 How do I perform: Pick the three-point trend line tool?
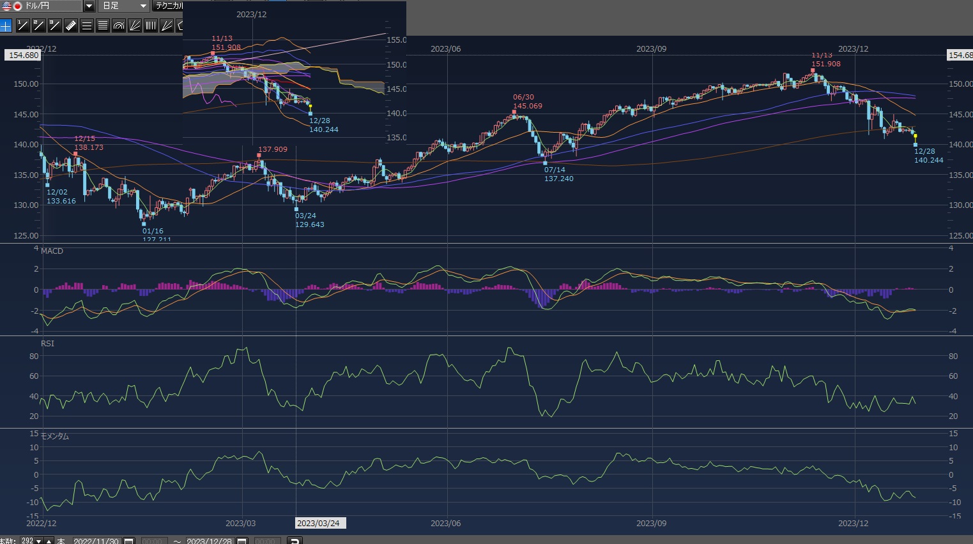pyautogui.click(x=54, y=26)
